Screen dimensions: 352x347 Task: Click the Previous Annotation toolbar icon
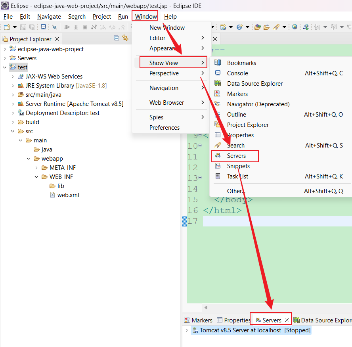(334, 27)
